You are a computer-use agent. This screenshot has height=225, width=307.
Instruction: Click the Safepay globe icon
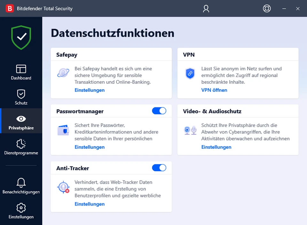pyautogui.click(x=63, y=73)
